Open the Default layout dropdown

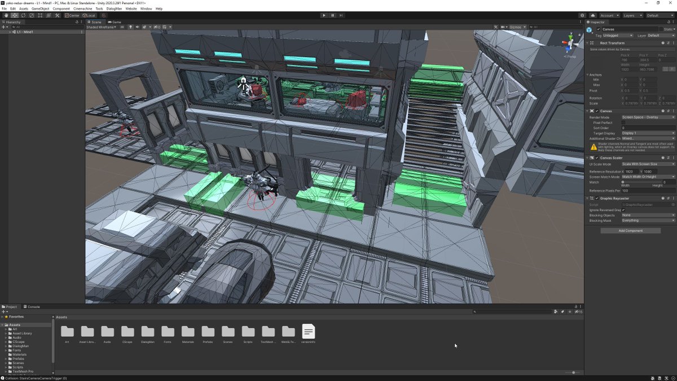660,15
